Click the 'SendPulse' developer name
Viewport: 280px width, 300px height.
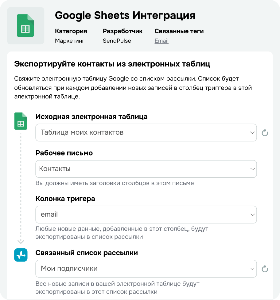117,41
